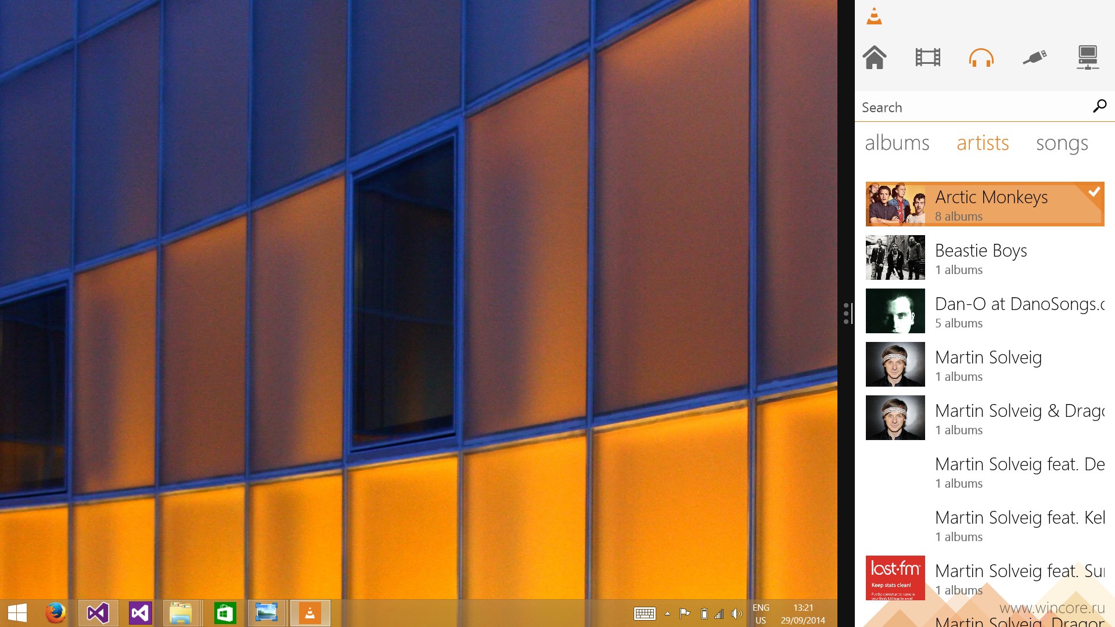
Task: Open the external devices USB plug icon
Action: click(x=1034, y=57)
